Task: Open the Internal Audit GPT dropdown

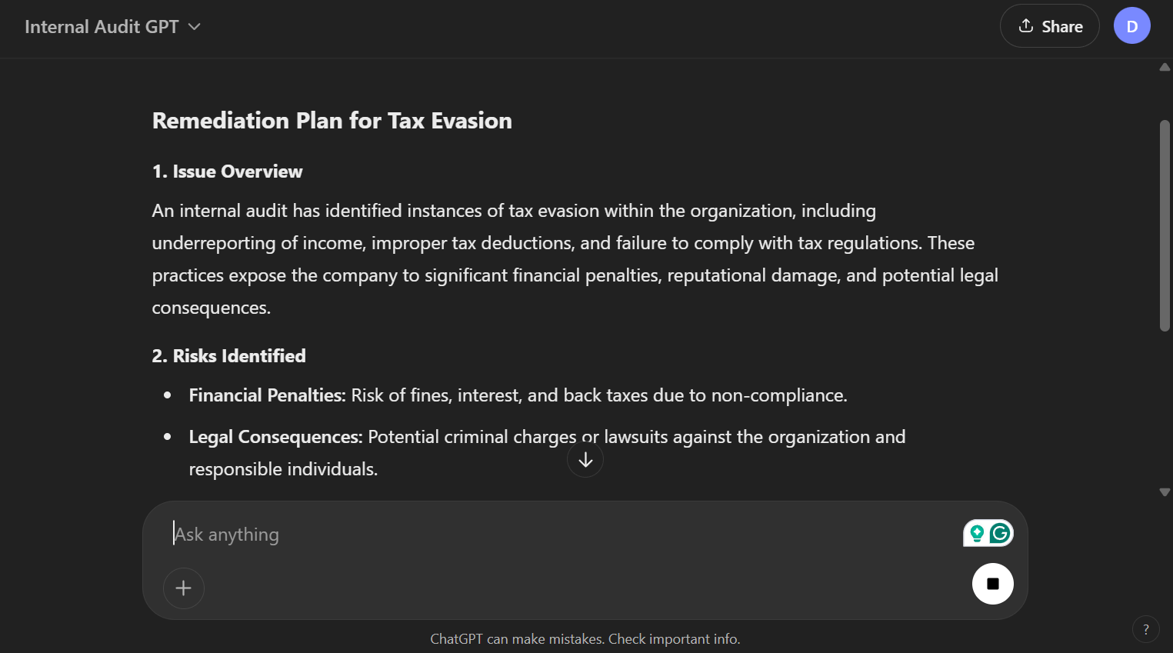Action: click(112, 27)
